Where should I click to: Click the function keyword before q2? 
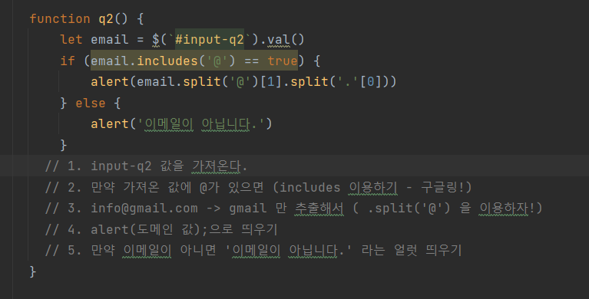[60, 18]
